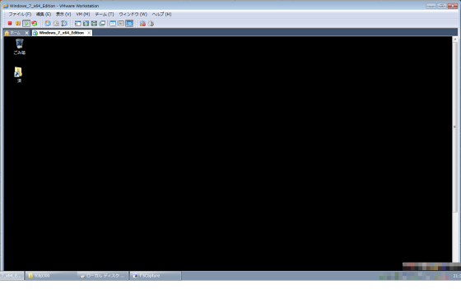
Task: Open the Snapshot Manager icon
Action: (64, 24)
